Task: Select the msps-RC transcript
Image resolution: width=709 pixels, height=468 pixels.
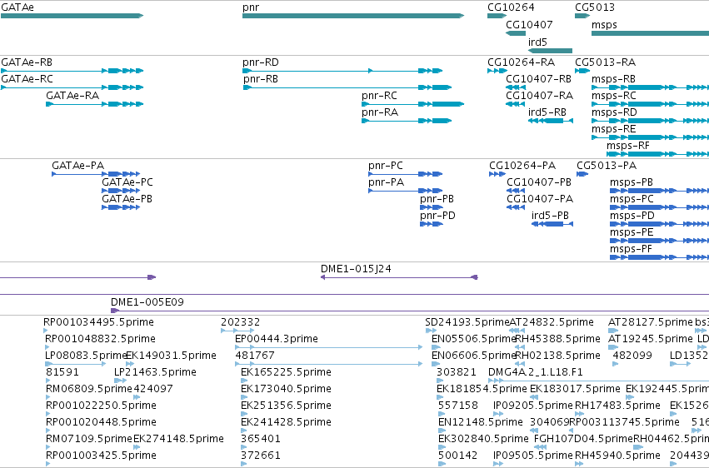Action: click(x=650, y=104)
